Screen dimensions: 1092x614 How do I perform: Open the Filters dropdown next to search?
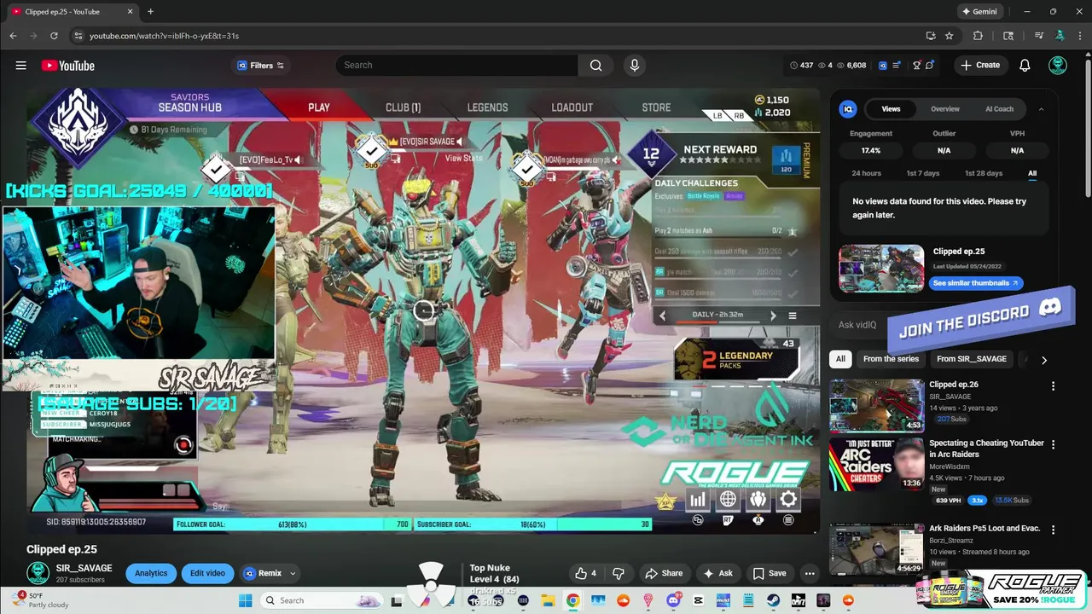click(x=259, y=66)
